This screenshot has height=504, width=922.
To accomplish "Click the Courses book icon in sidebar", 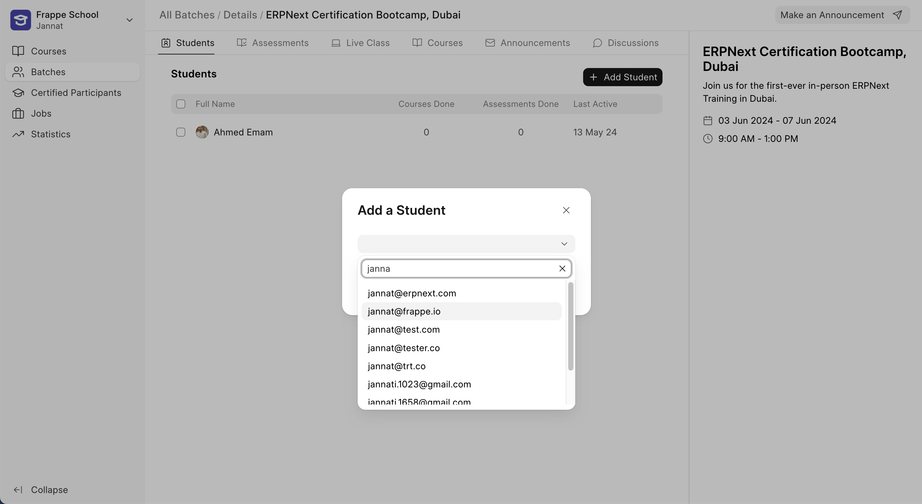I will [18, 51].
